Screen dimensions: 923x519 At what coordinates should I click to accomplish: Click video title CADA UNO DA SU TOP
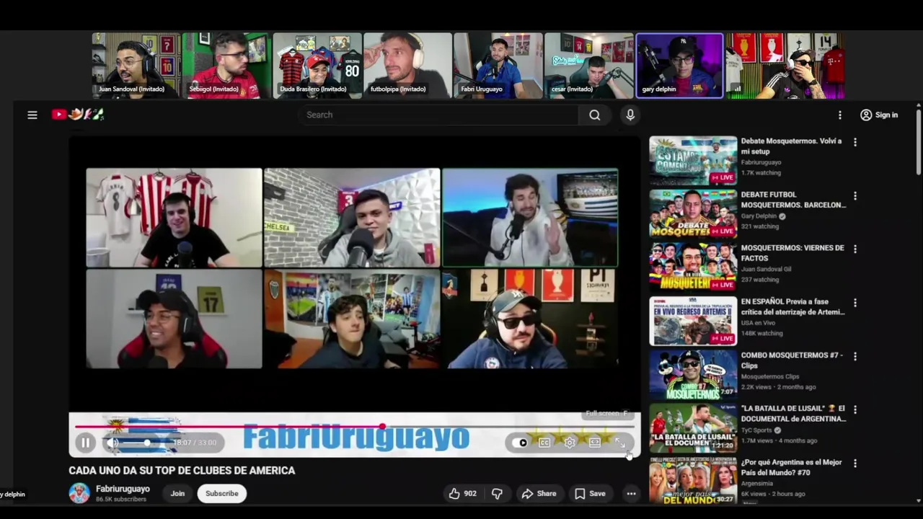(x=182, y=471)
